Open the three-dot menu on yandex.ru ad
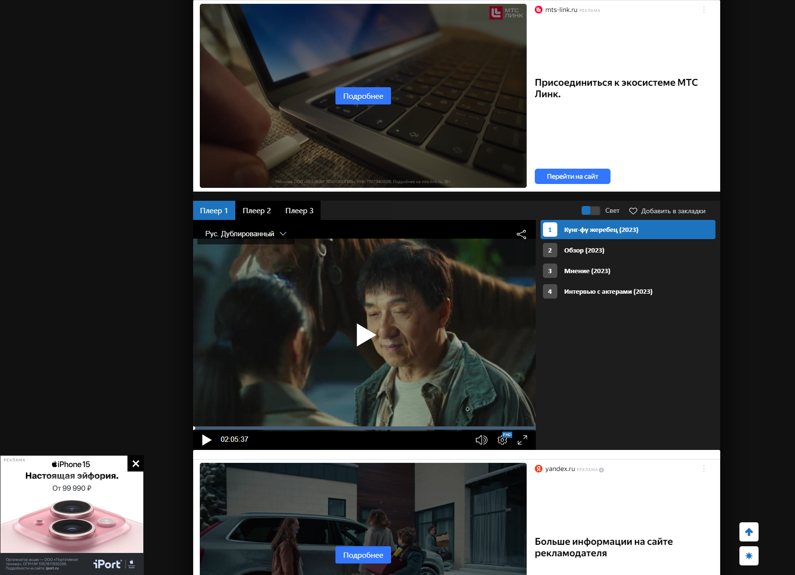The image size is (795, 575). (x=703, y=469)
